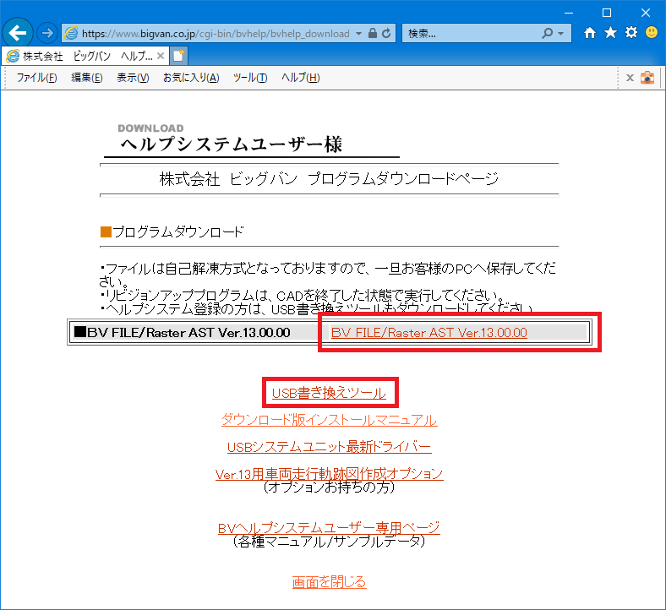666x610 pixels.
Task: Open the 編集(E) menu
Action: 87,77
